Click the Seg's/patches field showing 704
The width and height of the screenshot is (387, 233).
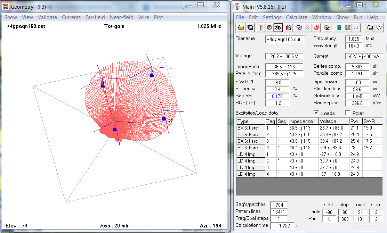tap(279, 205)
